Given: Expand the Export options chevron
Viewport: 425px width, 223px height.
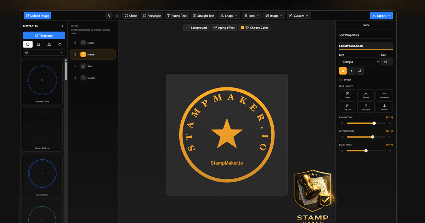Looking at the screenshot, I should coord(389,15).
